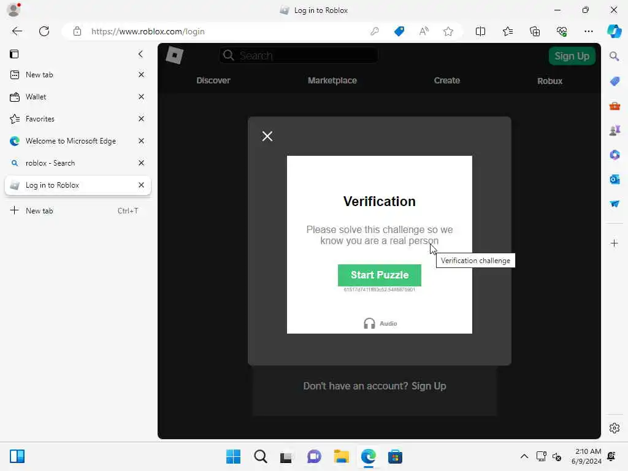Open the Windows Start menu
628x471 pixels.
pos(233,456)
